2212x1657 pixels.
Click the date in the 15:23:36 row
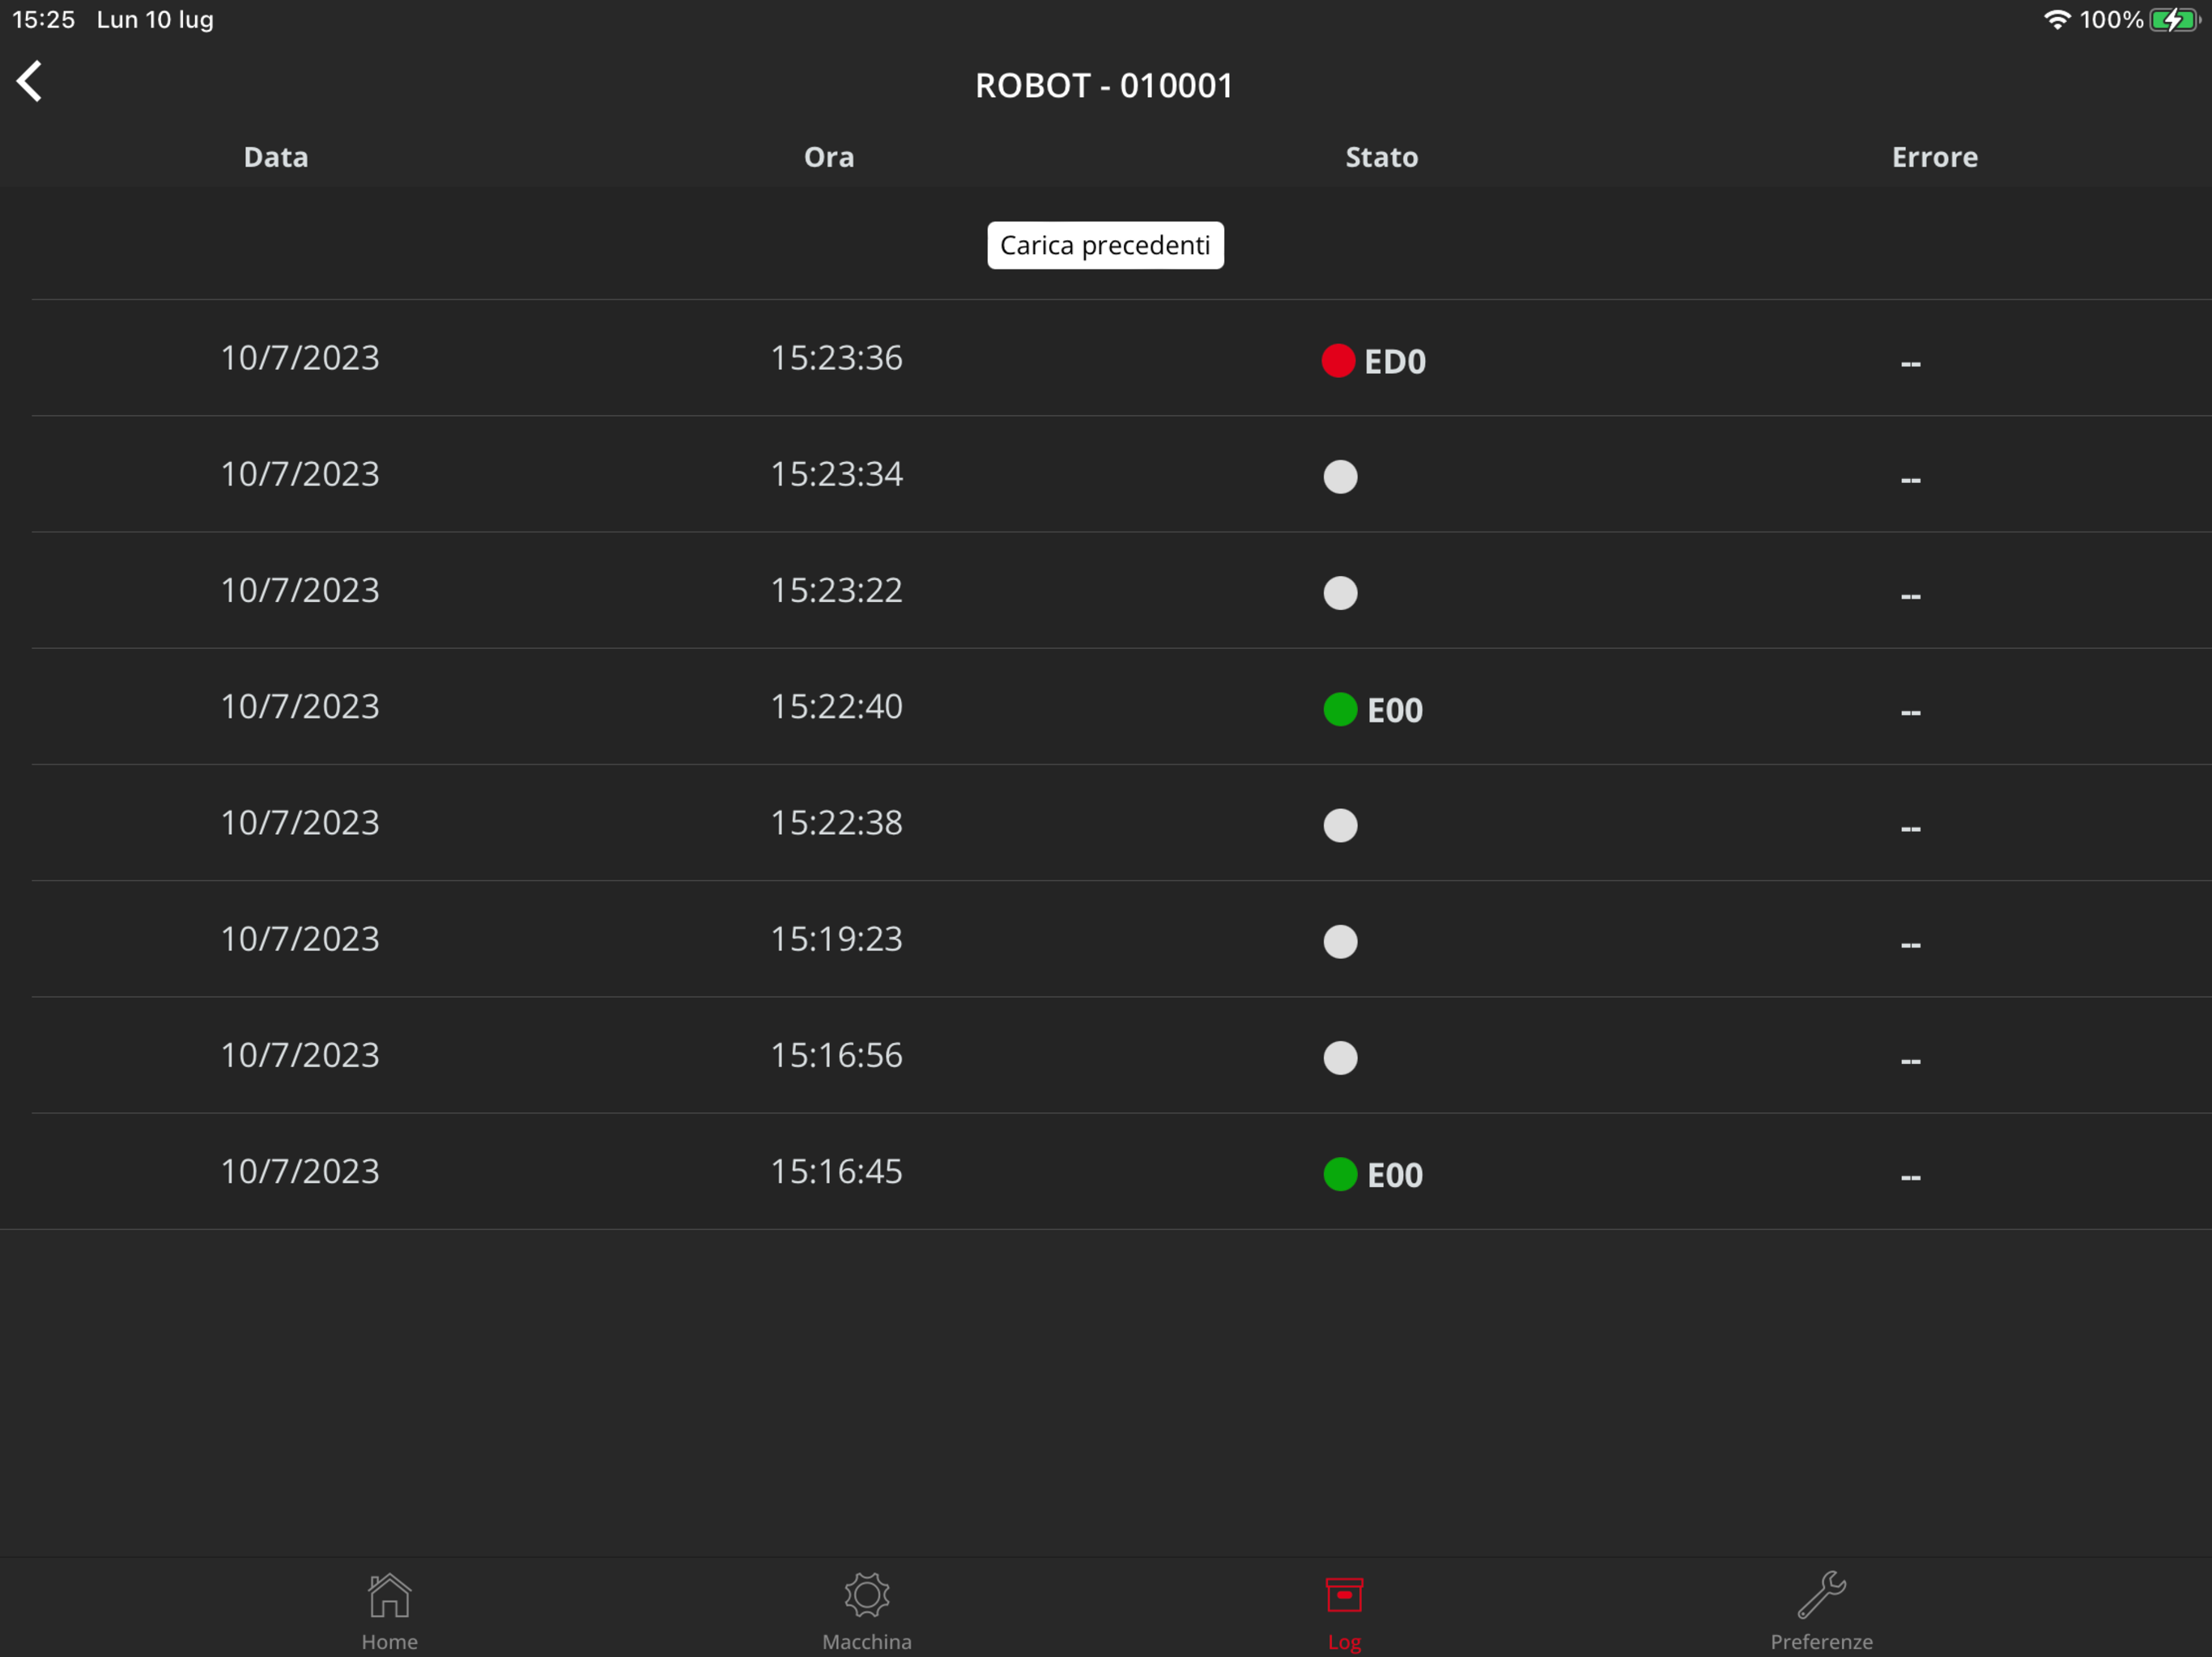click(x=300, y=358)
